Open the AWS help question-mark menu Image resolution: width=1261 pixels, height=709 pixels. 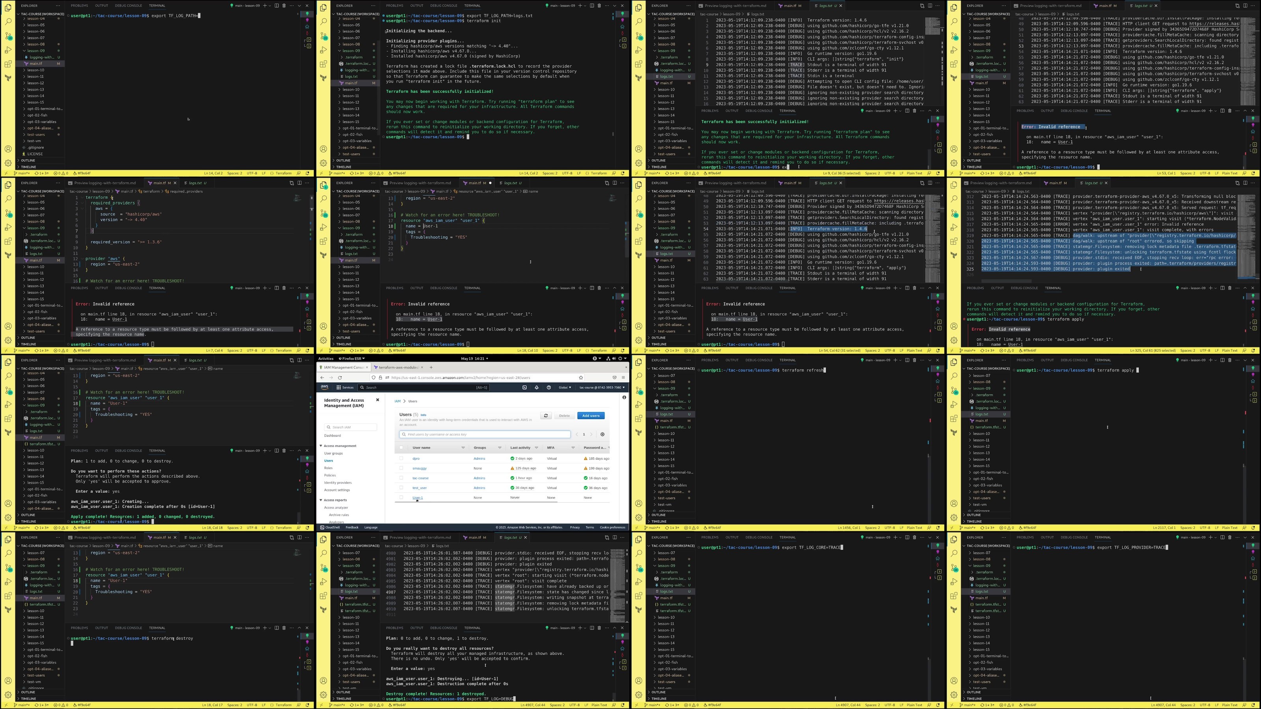click(x=549, y=387)
